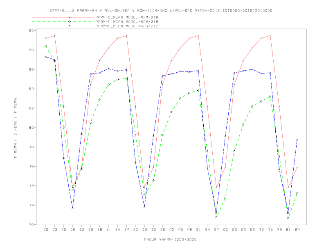Click the y-axis tick label 82
Viewport: 324px width, 250px height.
tap(31, 108)
